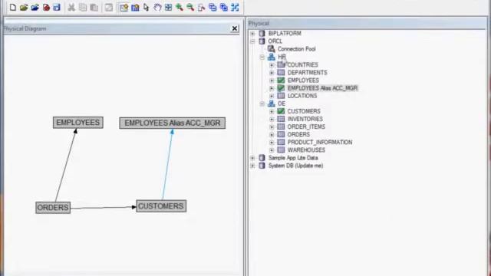The image size is (491, 276).
Task: Select the WAREHOUSES table label
Action: pos(306,150)
